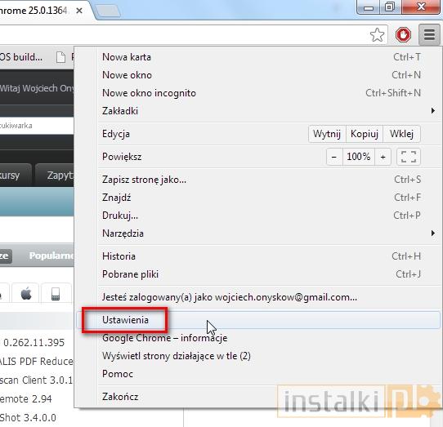Screen dimensions: 443x427
Task: Click the signed-in account entry wojciech.onyskow@gmail.com
Action: (x=258, y=297)
